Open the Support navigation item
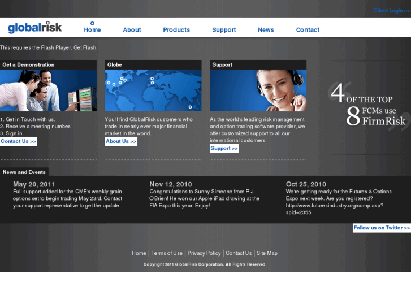The width and height of the screenshot is (411, 308). (224, 30)
